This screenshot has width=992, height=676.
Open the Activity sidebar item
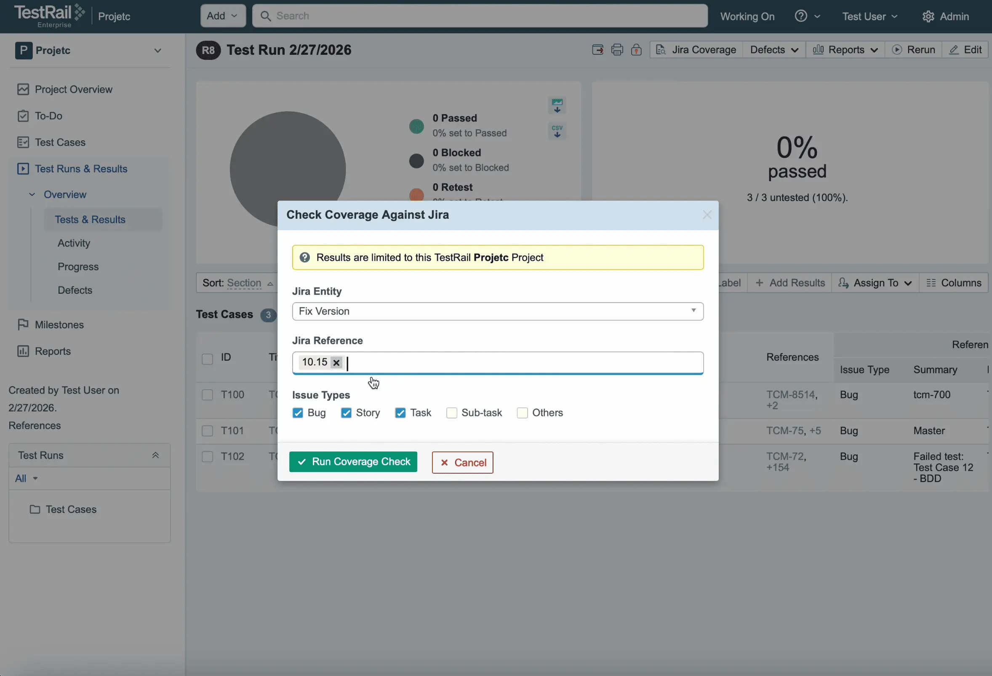point(74,243)
